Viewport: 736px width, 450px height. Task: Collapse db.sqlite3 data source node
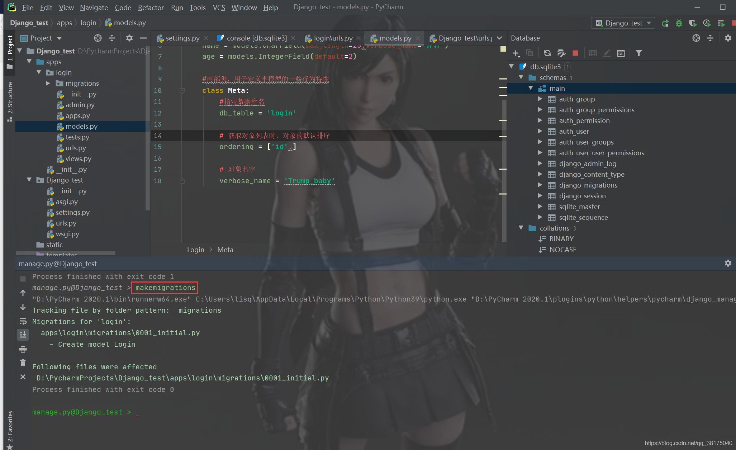point(512,67)
